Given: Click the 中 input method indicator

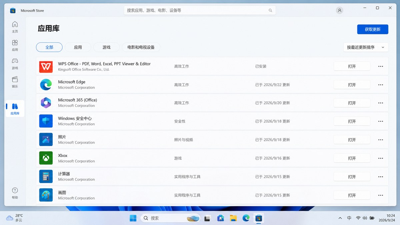Looking at the screenshot, I should click(x=349, y=218).
